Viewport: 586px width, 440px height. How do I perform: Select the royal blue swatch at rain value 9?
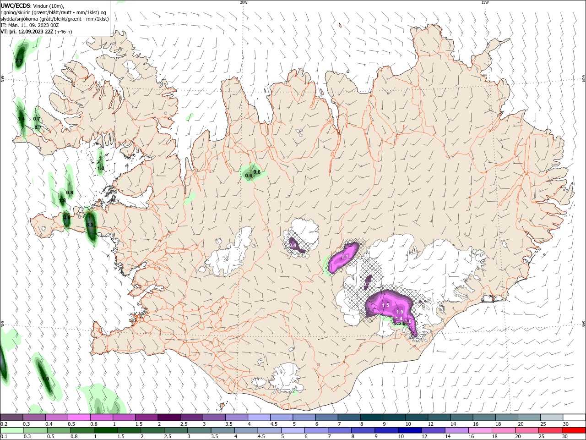(386, 430)
